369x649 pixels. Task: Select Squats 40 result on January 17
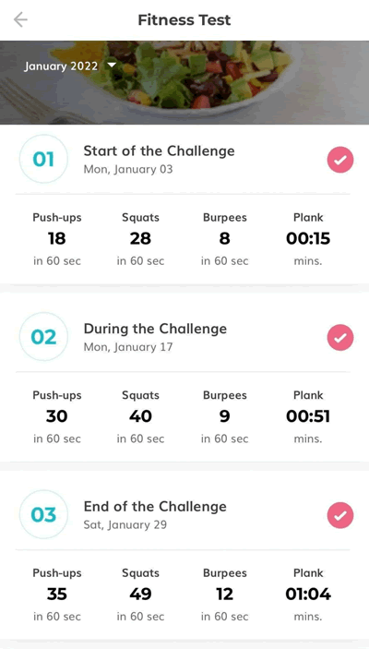click(x=140, y=416)
